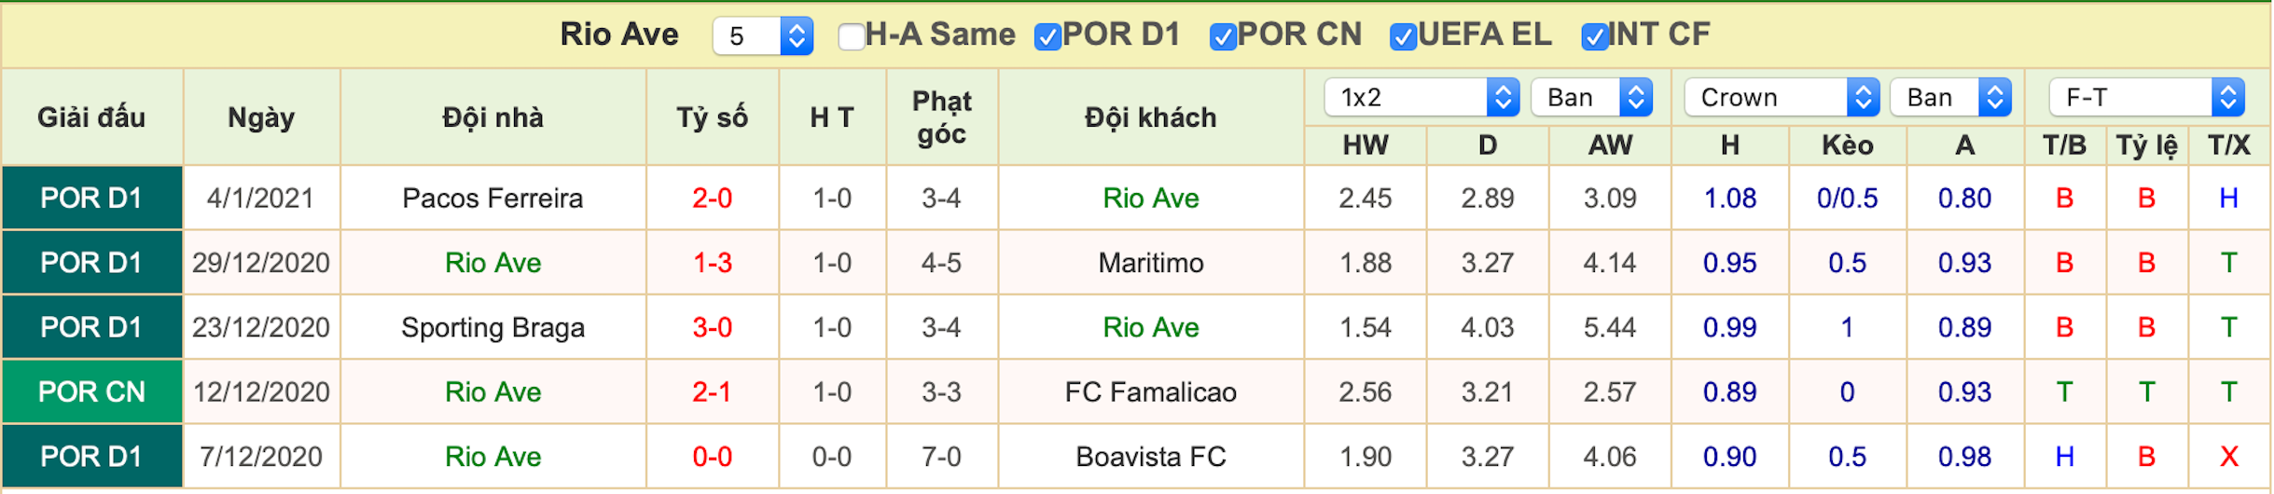Image resolution: width=2274 pixels, height=494 pixels.
Task: Uncheck the POR CN filter
Action: [x=1222, y=36]
